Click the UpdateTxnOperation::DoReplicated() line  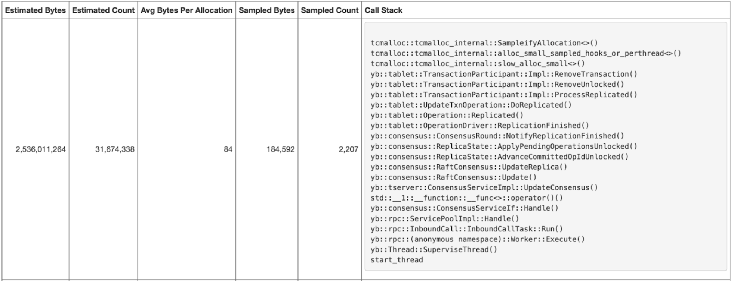pos(471,105)
